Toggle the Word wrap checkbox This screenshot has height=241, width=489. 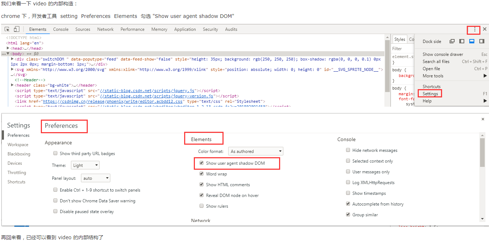click(202, 174)
